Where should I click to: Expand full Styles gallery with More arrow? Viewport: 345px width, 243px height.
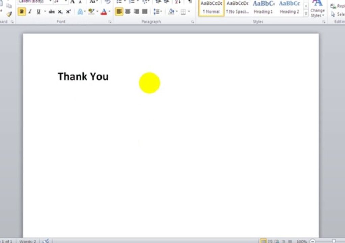(x=306, y=13)
